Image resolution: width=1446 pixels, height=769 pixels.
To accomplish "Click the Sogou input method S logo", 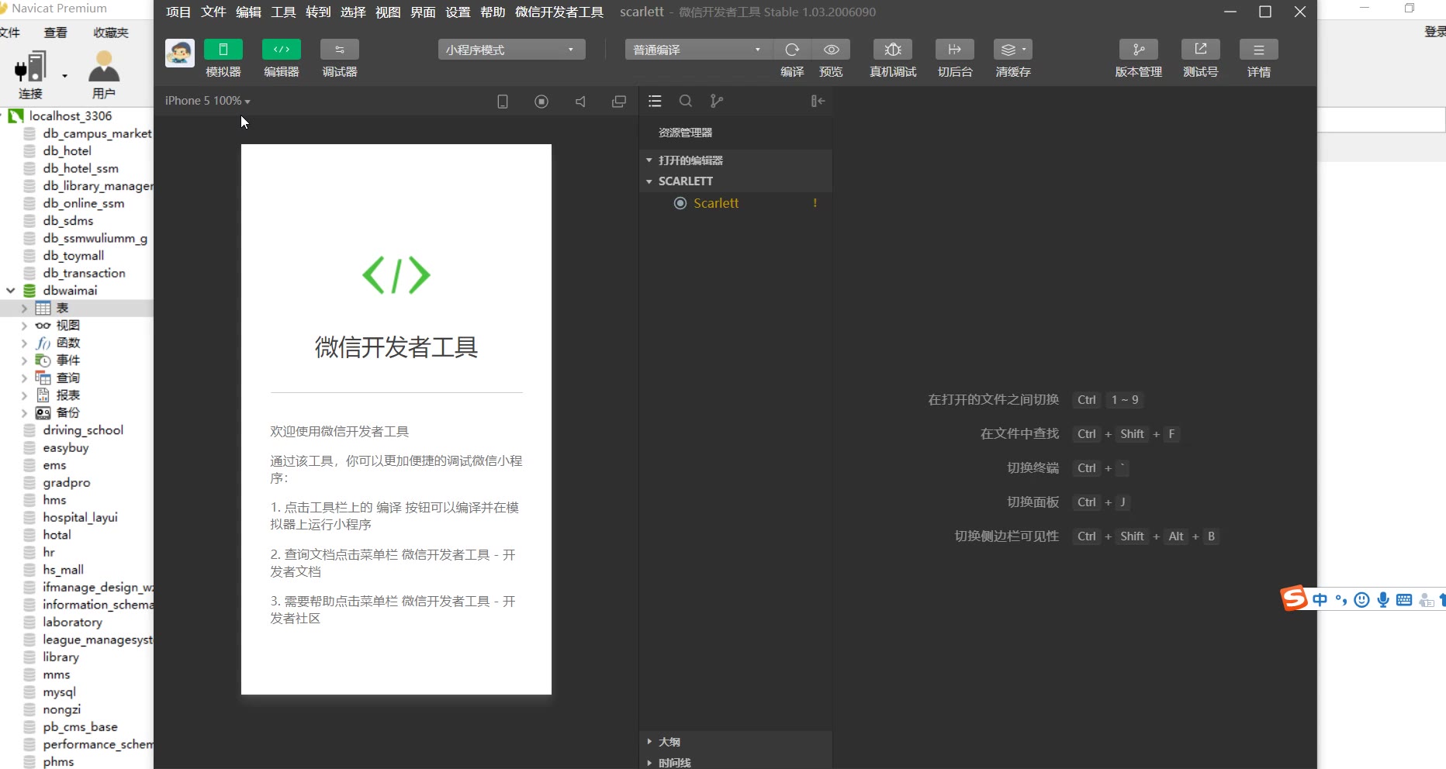I will click(1294, 598).
